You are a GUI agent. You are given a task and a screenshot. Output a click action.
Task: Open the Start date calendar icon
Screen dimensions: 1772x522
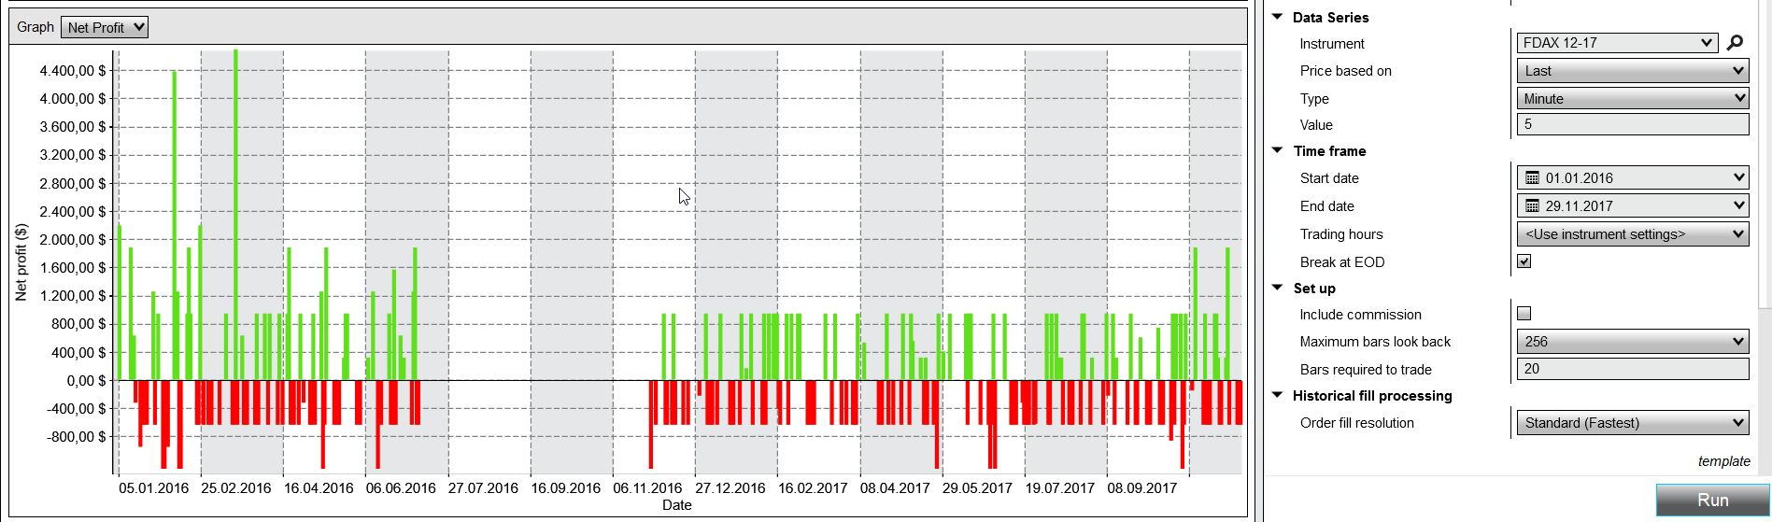click(x=1532, y=177)
